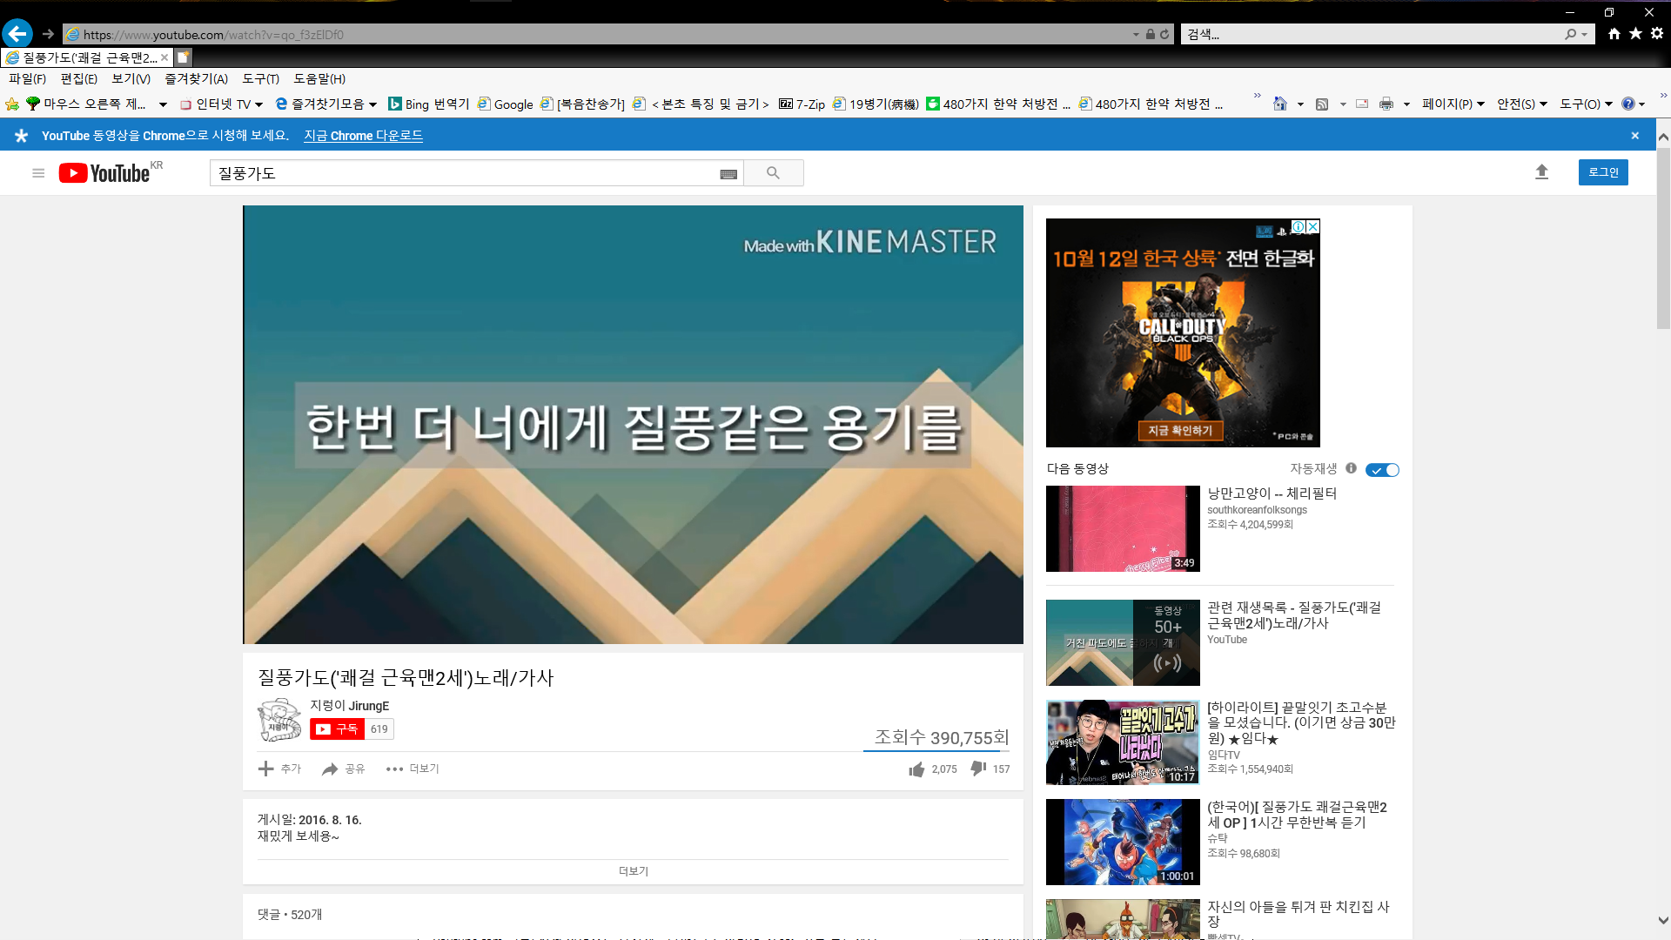
Task: Open the 도움말(H) menu
Action: [x=319, y=79]
